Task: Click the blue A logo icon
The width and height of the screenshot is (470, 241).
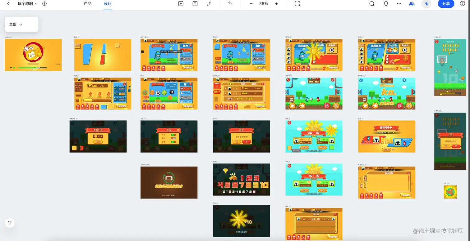Action: pos(412,4)
